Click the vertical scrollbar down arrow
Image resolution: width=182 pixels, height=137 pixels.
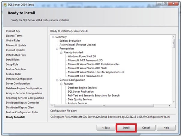174,102
